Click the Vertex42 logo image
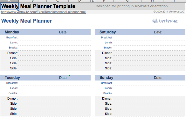The image size is (186, 119). (x=165, y=21)
